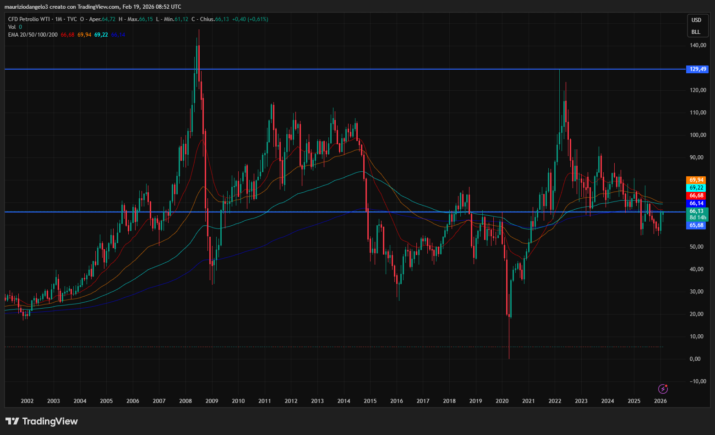The height and width of the screenshot is (435, 715).
Task: Click the red 66,68 price-axis tag
Action: [x=696, y=196]
